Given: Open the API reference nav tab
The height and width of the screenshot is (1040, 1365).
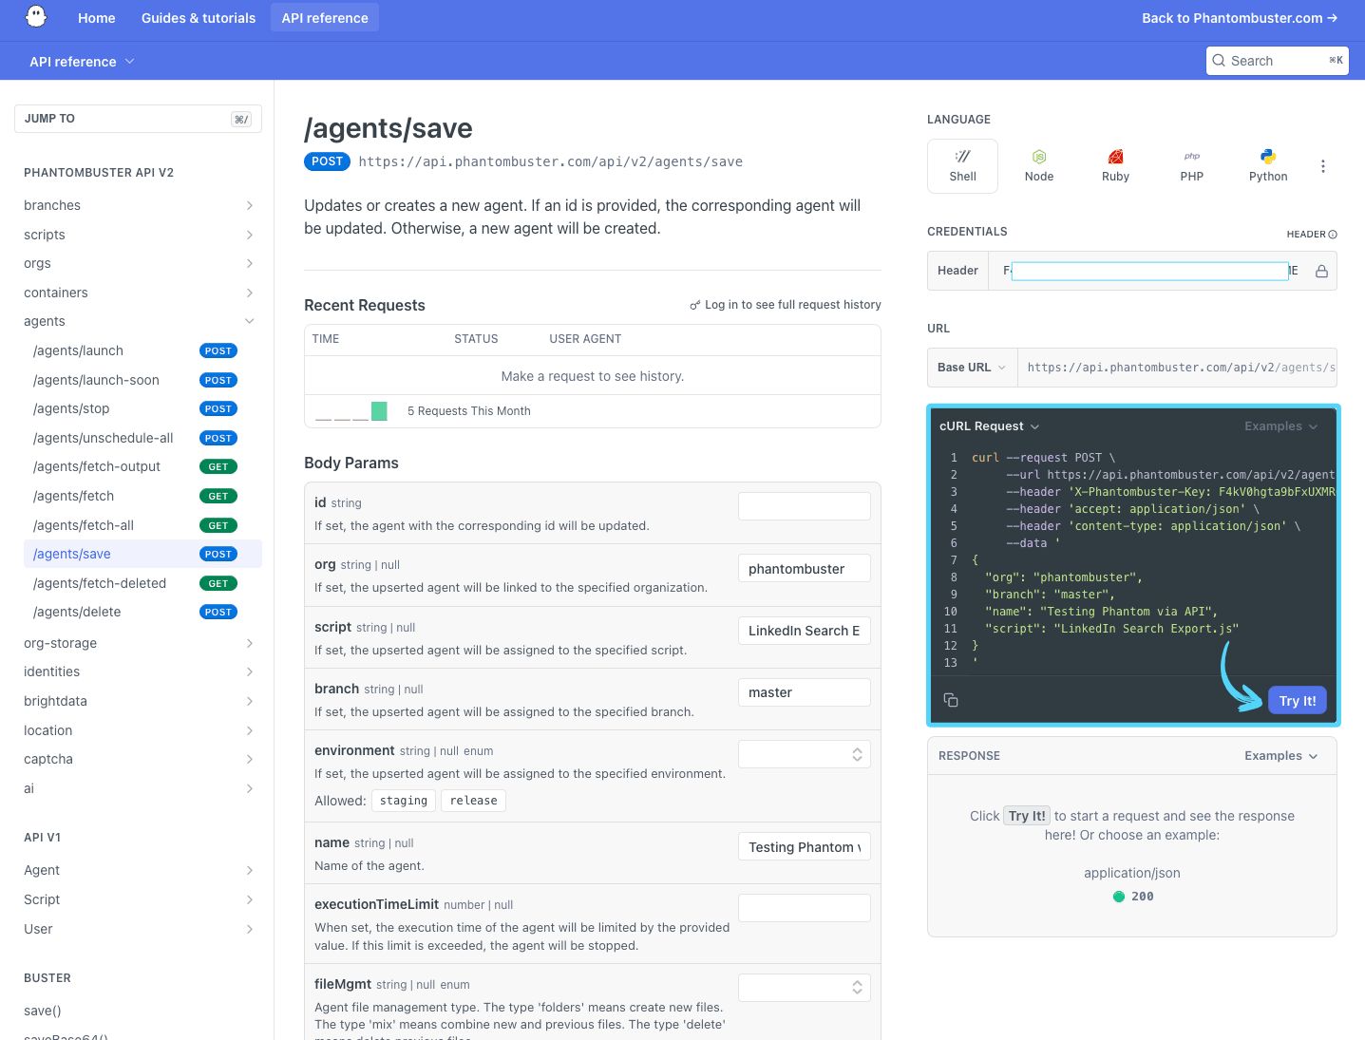Looking at the screenshot, I should click(x=325, y=18).
